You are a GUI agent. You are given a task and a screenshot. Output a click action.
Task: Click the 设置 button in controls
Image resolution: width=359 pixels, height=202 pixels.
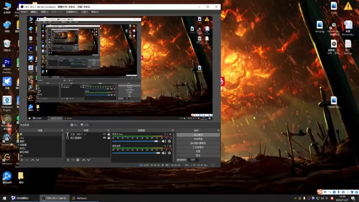click(x=198, y=151)
